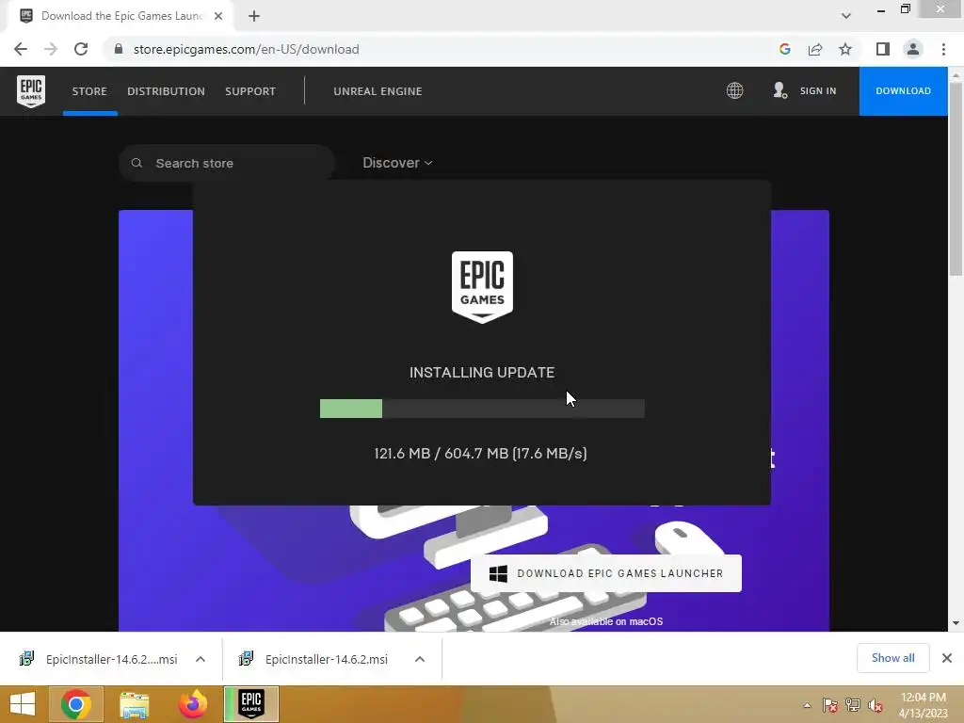Viewport: 964px width, 723px height.
Task: Open network status tray icon
Action: (853, 705)
